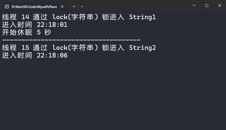Screen dimensions: 226x130
Task: Click the word String1 in output
Action: tap(143, 17)
